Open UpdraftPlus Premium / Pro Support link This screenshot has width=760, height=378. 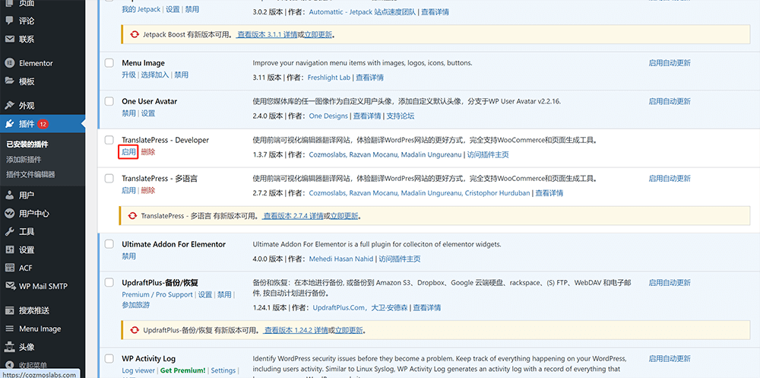[157, 294]
